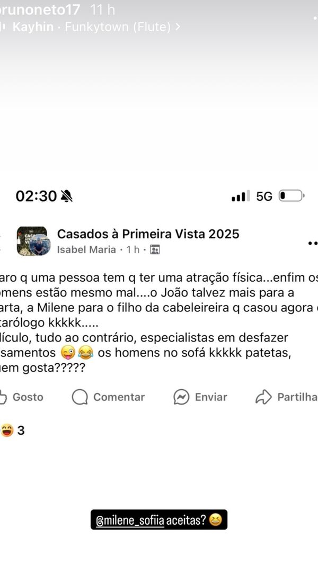Tap the silent bell icon in status bar
318x565 pixels.
67,196
